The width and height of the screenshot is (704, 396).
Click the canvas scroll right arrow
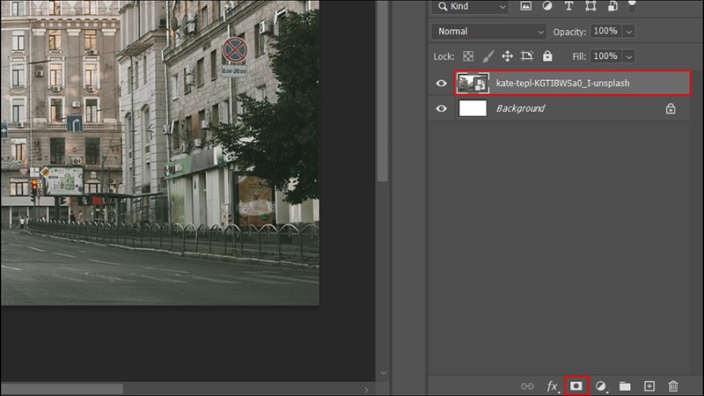[366, 390]
